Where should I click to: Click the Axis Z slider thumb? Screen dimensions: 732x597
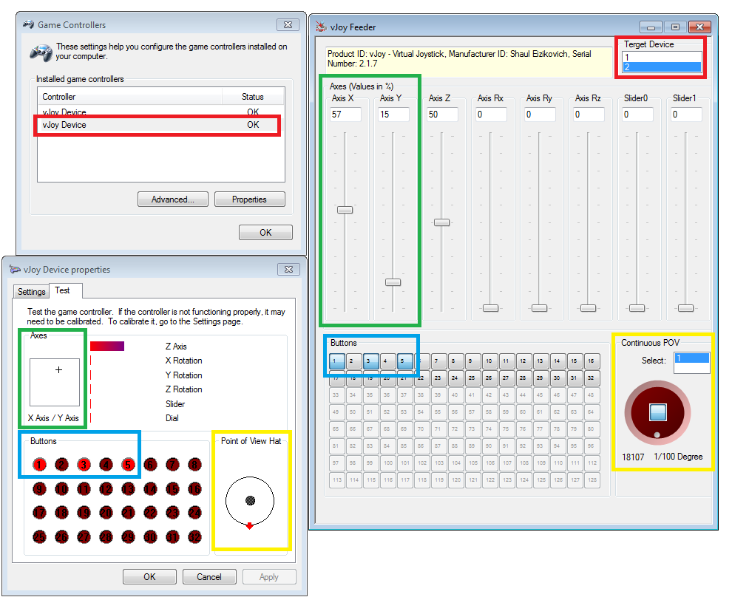[x=441, y=222]
